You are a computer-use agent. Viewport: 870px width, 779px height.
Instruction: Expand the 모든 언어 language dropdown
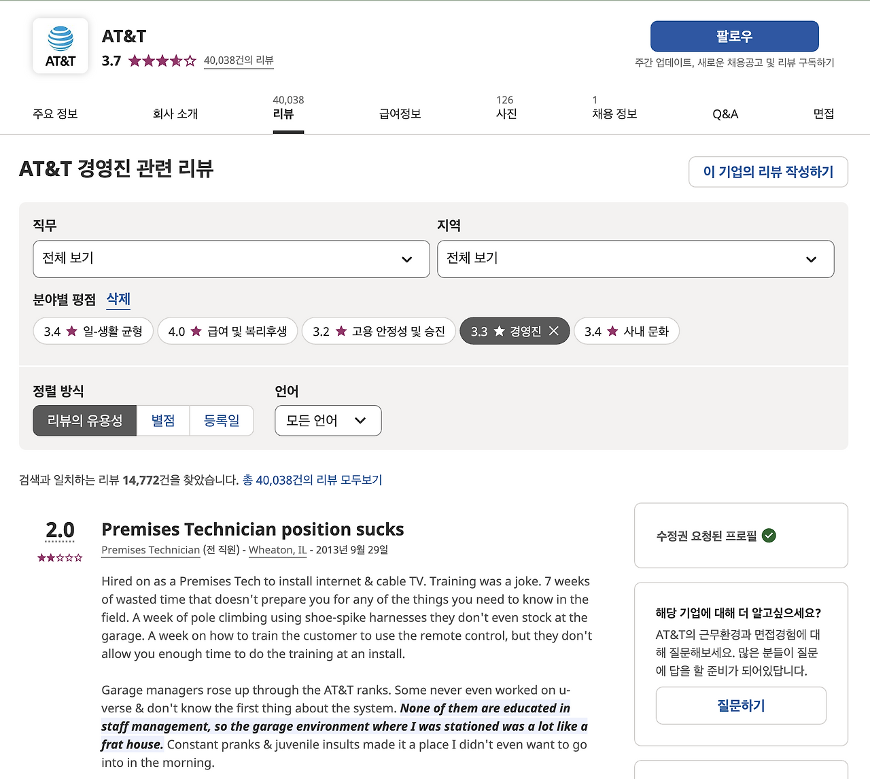328,421
